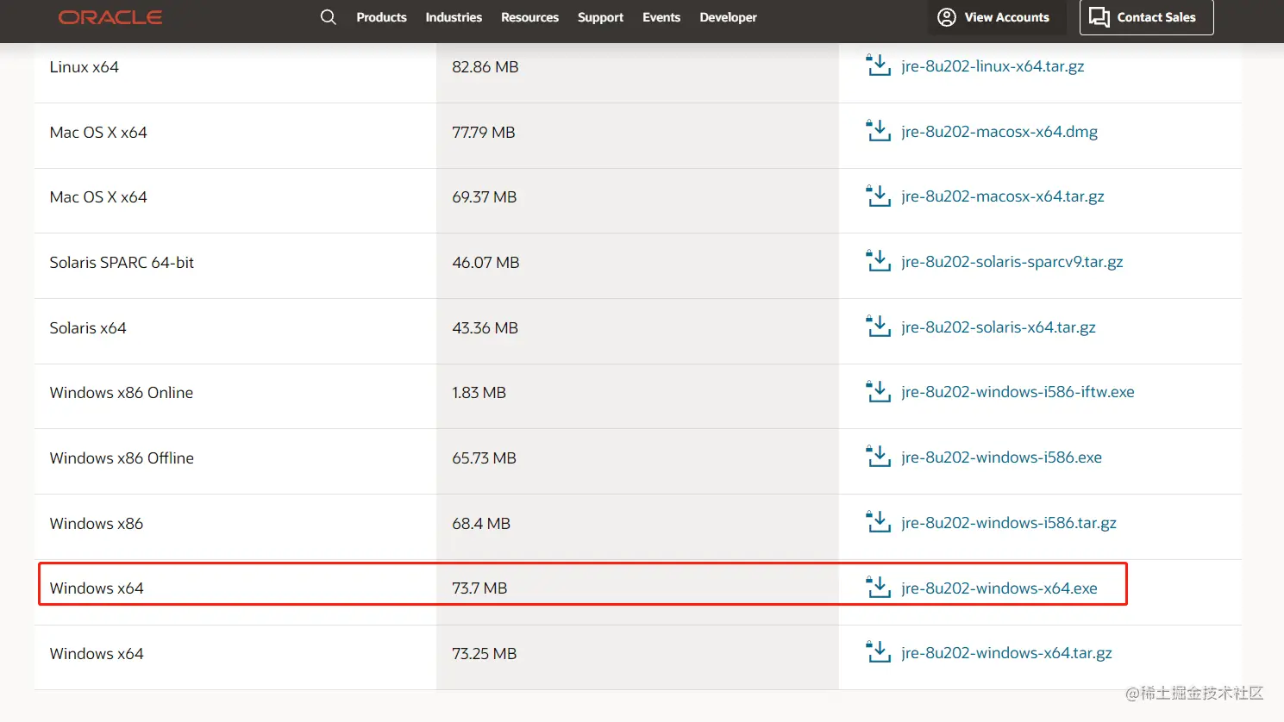This screenshot has width=1284, height=722.
Task: Open the Industries menu
Action: [x=454, y=17]
